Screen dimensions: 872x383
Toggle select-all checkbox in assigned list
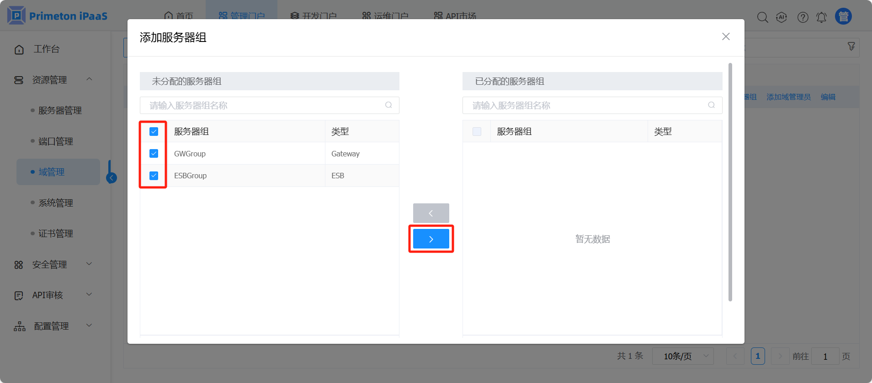click(x=477, y=131)
